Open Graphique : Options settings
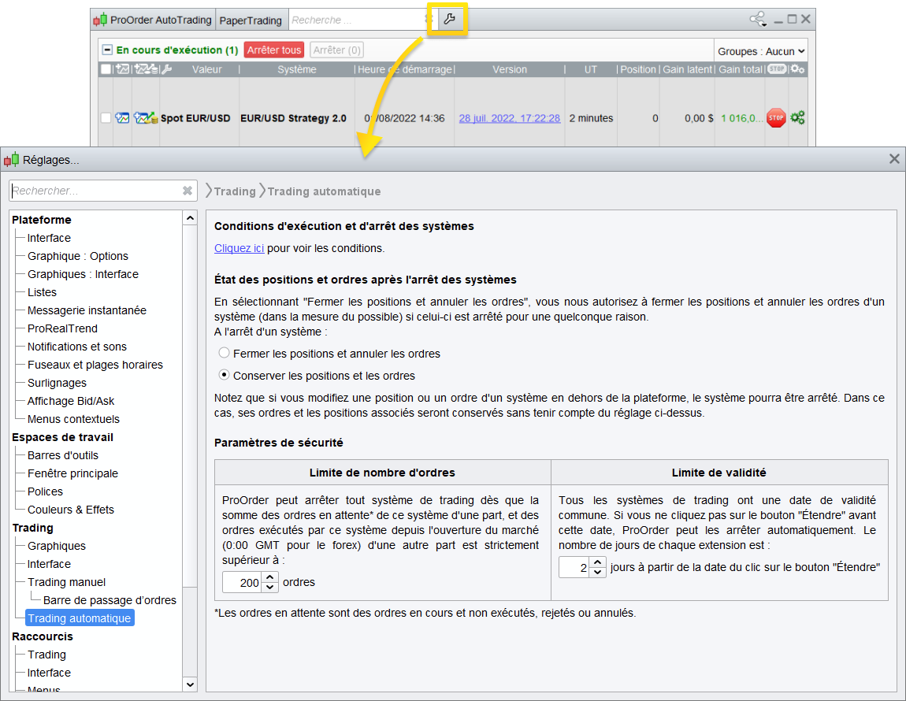Viewport: 906px width, 701px height. [78, 256]
